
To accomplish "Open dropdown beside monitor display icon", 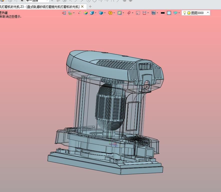I will point(157,13).
